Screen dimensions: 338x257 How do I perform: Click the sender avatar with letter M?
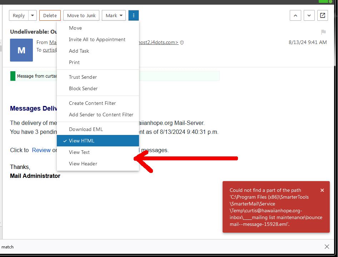coord(21,50)
